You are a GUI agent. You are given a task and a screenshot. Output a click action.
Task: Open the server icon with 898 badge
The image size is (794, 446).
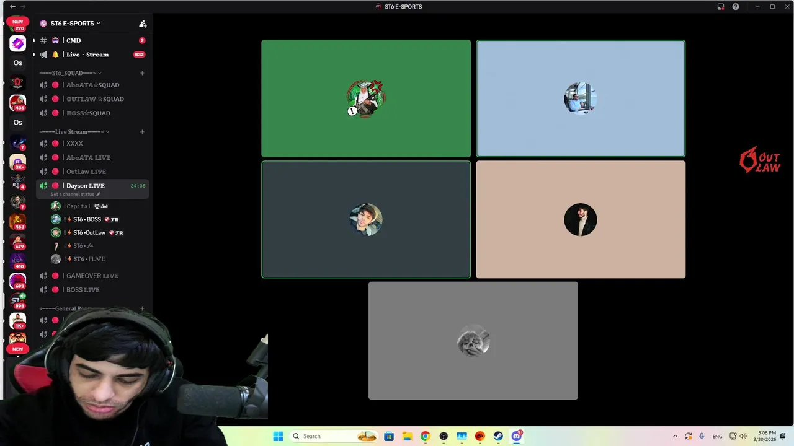coord(18,300)
